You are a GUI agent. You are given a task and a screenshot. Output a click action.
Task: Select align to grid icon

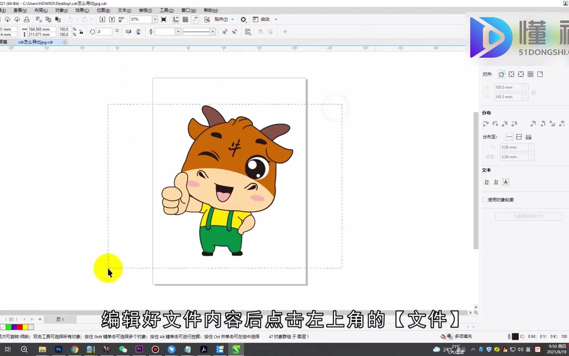coord(530,74)
